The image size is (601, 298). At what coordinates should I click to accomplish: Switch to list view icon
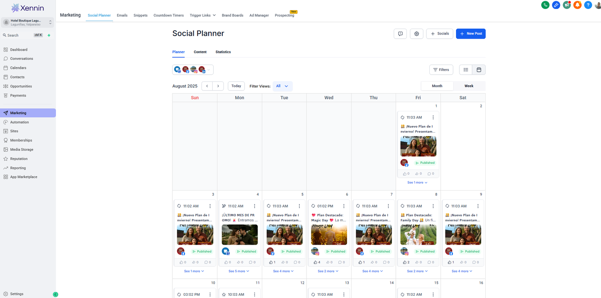[x=466, y=70]
